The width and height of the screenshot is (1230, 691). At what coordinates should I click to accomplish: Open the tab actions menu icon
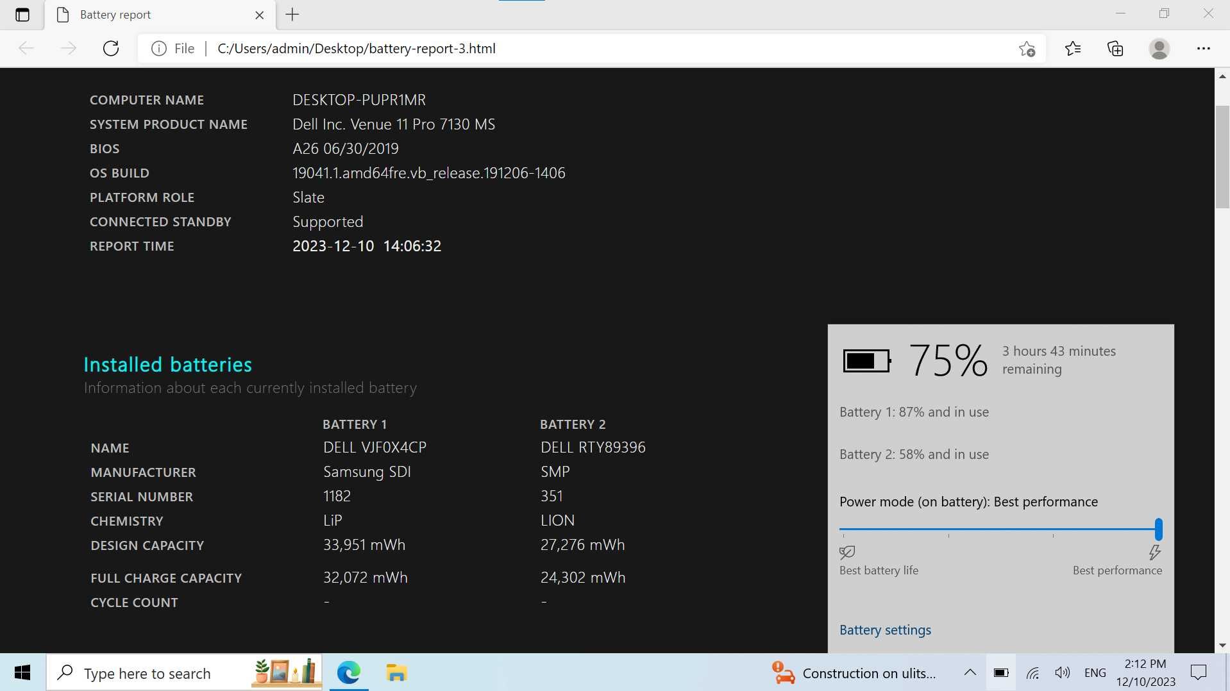[22, 15]
